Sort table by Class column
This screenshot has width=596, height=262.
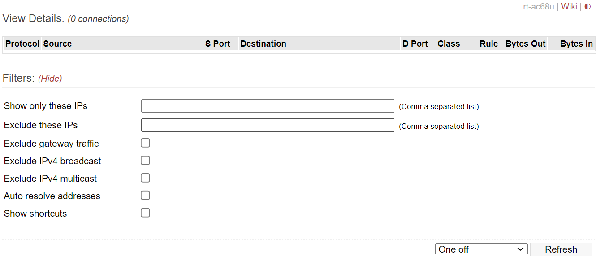(457, 44)
